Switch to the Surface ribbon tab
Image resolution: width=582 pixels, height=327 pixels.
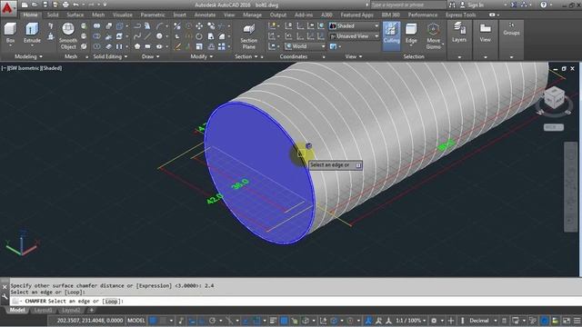pos(75,15)
